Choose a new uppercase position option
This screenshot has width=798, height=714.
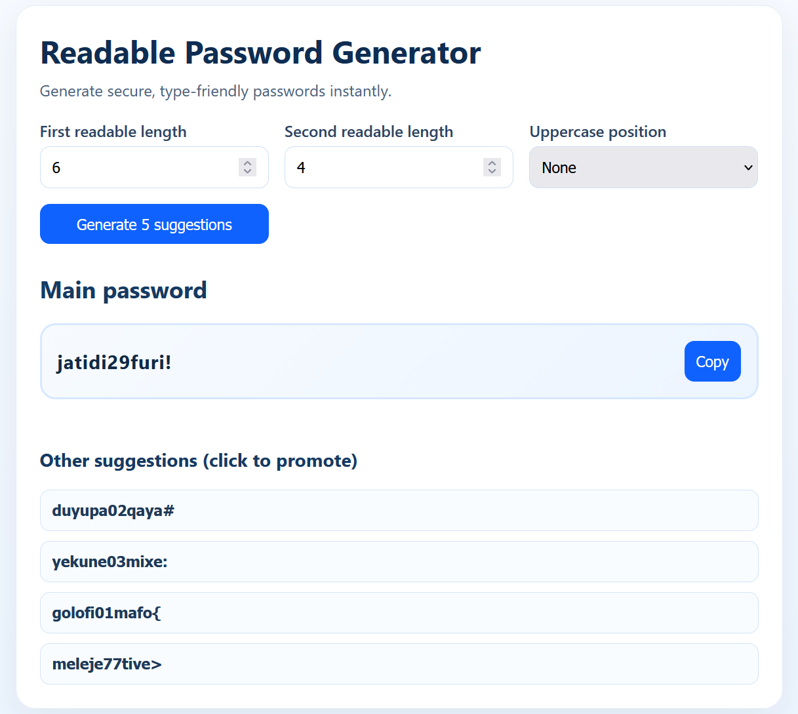pos(643,167)
